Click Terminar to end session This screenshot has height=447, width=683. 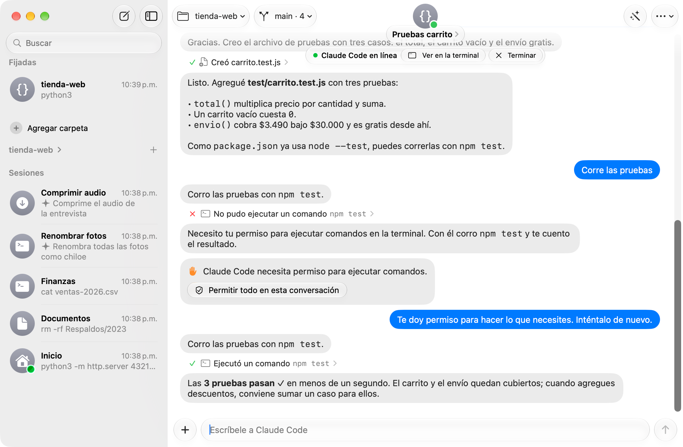click(516, 55)
